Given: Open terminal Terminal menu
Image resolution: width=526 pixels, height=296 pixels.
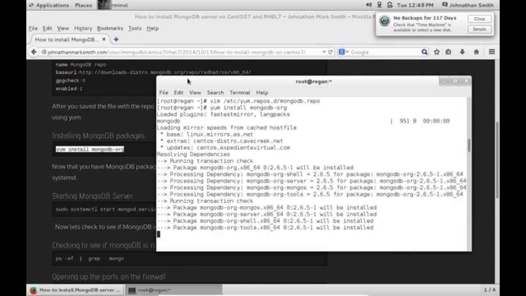Looking at the screenshot, I should pos(240,92).
